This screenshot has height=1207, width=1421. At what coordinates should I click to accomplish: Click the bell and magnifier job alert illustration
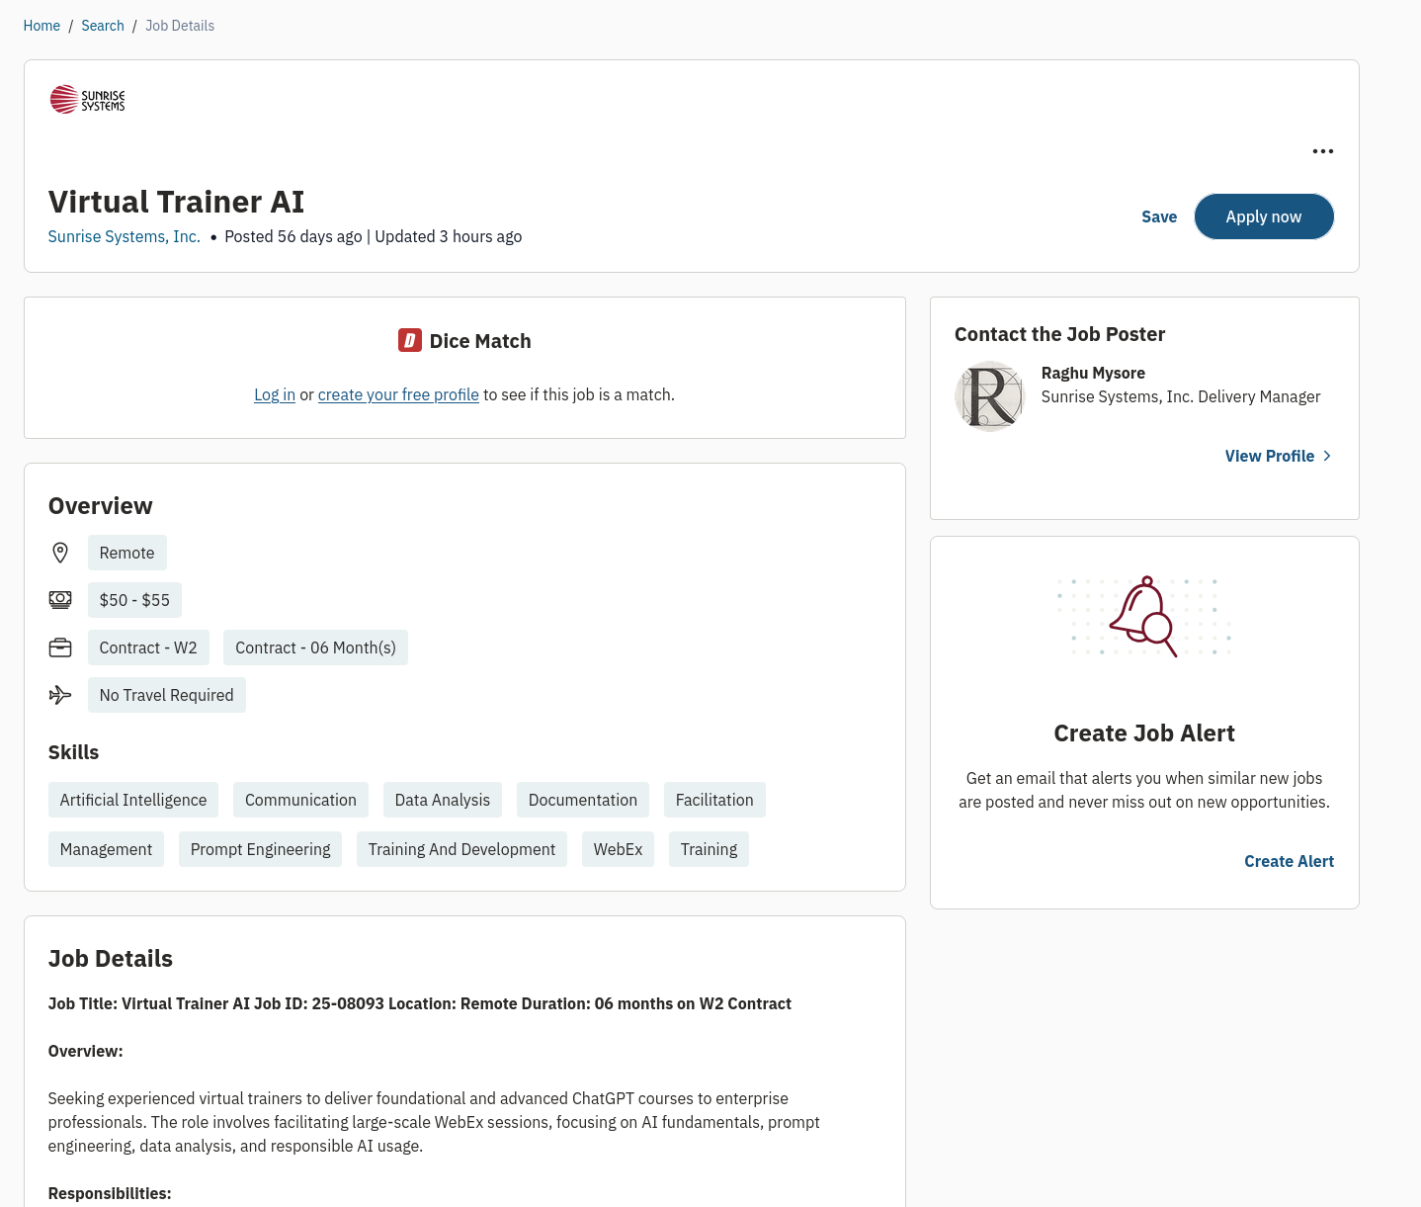pyautogui.click(x=1144, y=617)
